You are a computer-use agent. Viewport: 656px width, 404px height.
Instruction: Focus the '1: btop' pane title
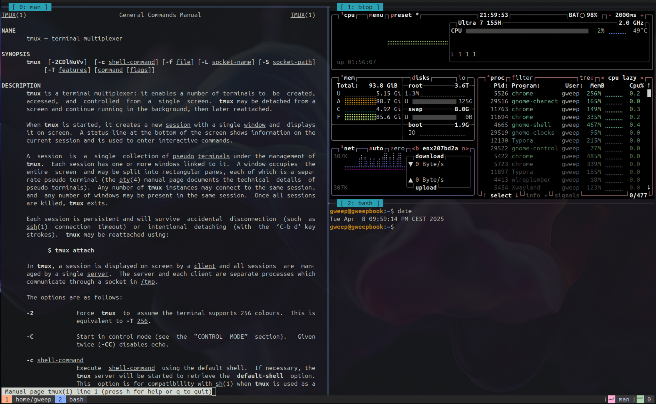coord(360,7)
